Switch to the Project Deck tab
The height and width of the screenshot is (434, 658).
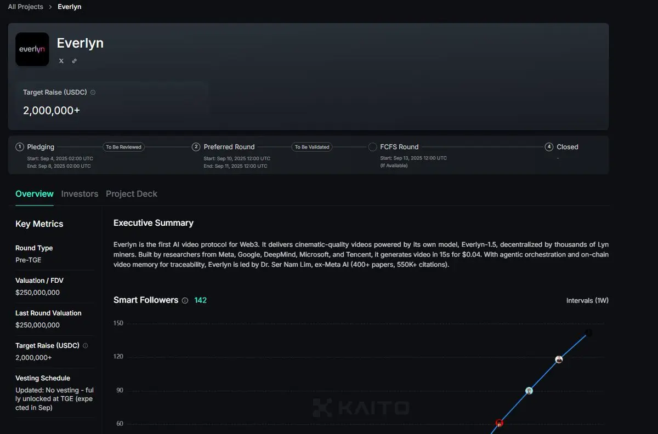coord(132,194)
